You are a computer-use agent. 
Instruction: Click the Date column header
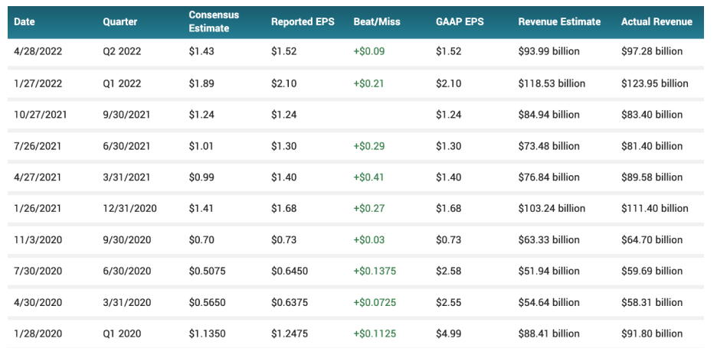coord(25,21)
